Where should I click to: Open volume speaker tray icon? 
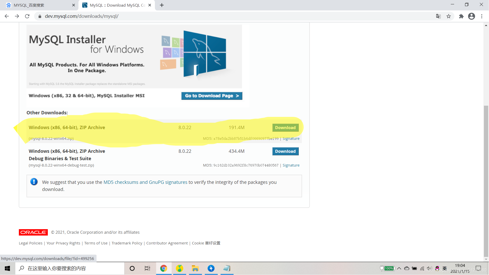pos(429,268)
